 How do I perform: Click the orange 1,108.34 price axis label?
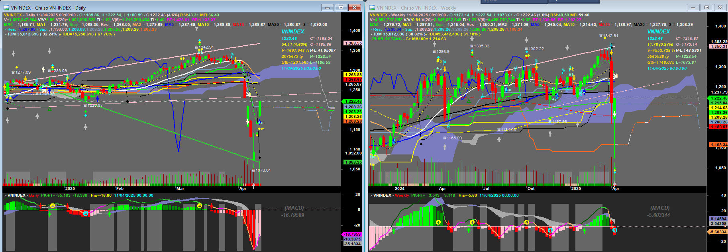coord(718,145)
